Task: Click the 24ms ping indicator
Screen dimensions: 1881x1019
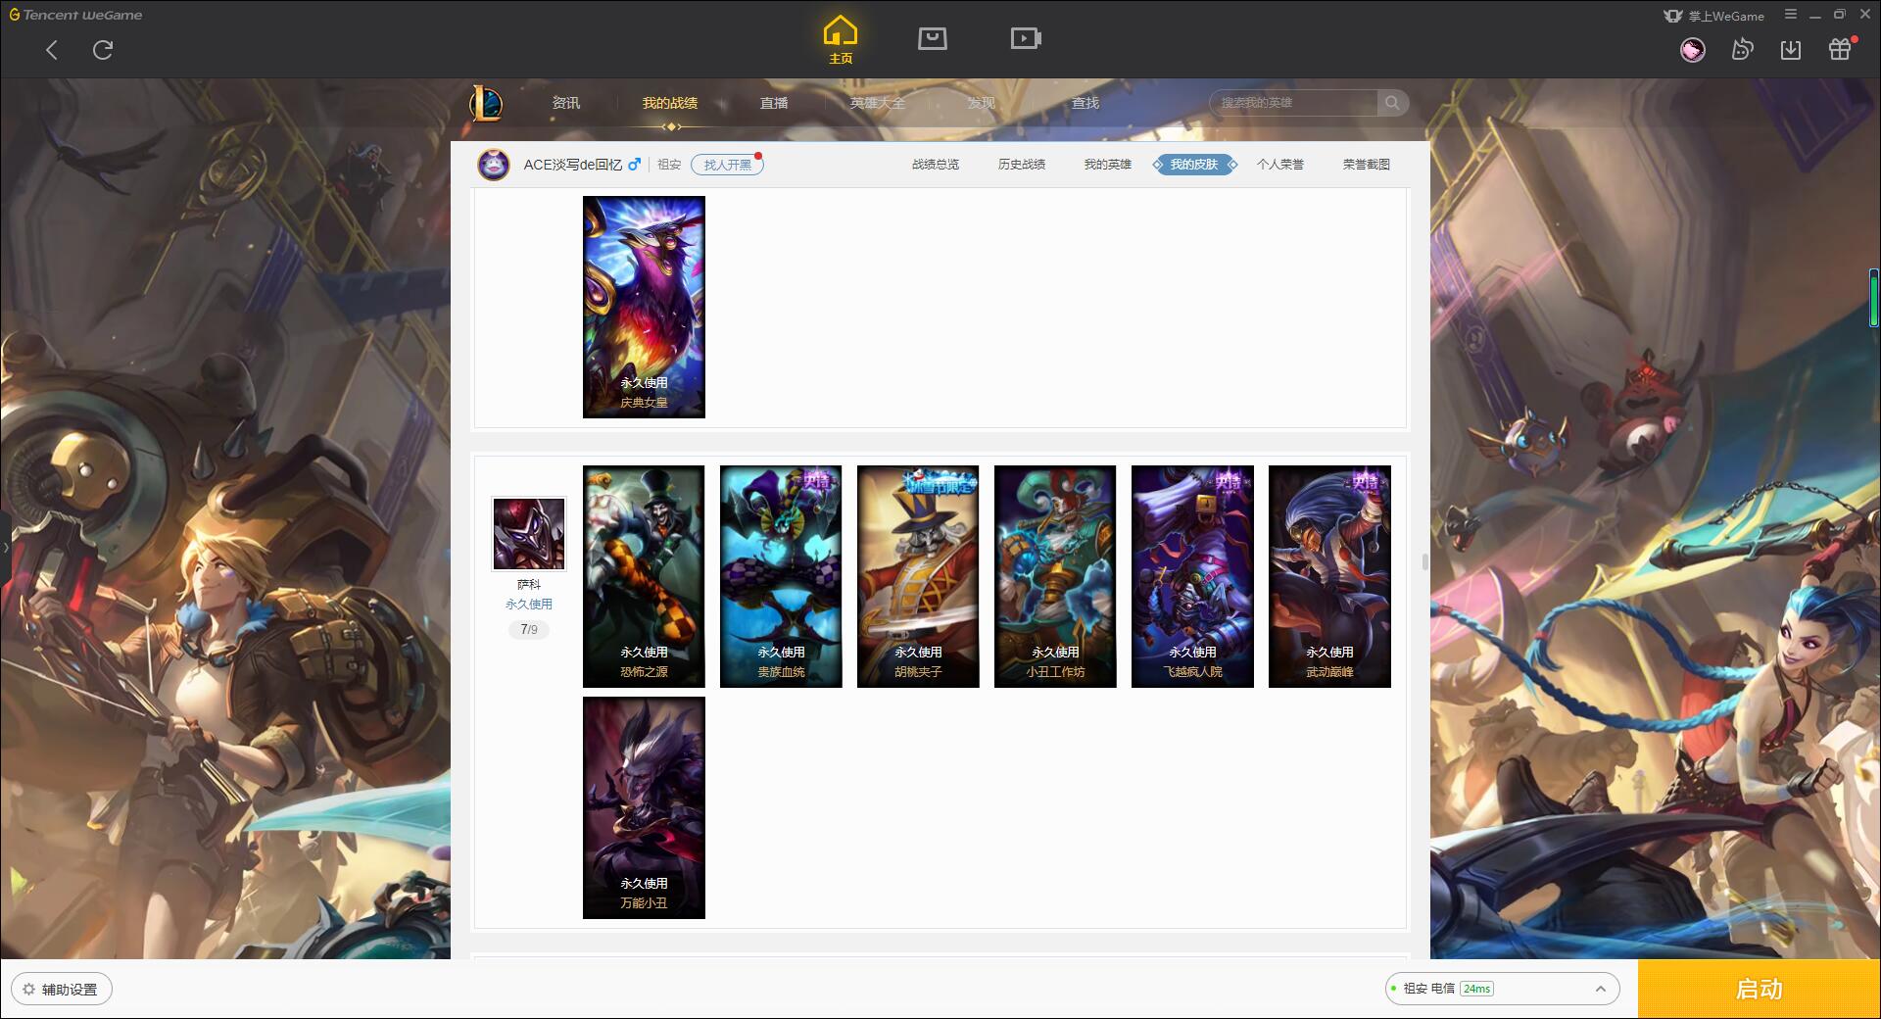Action: 1476,989
